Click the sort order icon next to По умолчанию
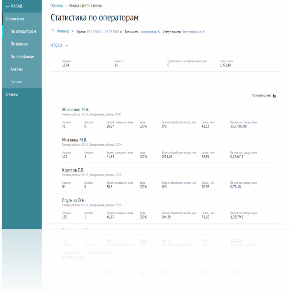This screenshot has height=291, width=290. tap(274, 96)
